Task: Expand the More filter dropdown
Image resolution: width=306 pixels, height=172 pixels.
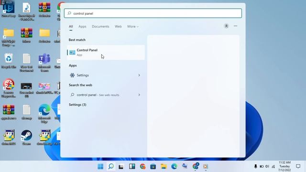Action: tap(133, 26)
